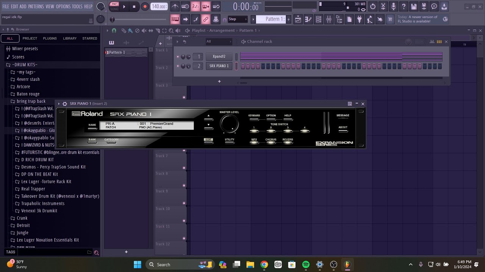The height and width of the screenshot is (272, 485).
Task: Click the multilink to controllers icon
Action: [216, 19]
